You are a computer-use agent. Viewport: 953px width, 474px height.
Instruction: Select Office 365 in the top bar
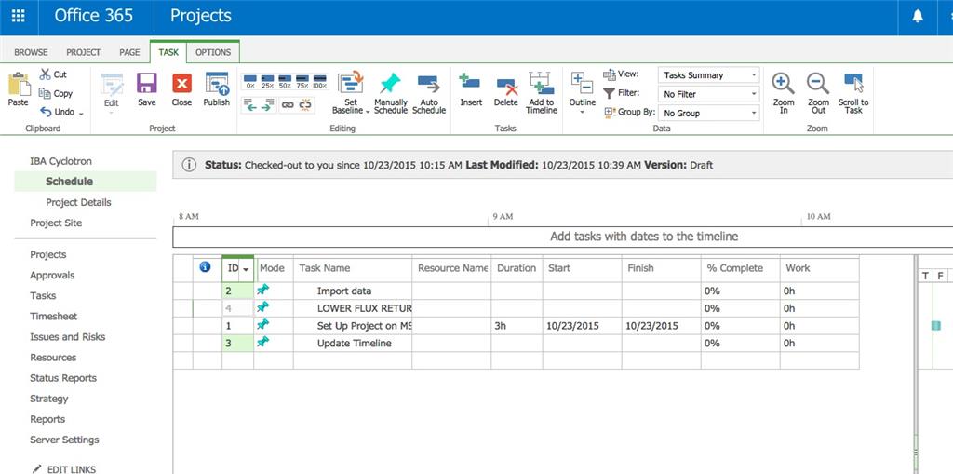pyautogui.click(x=94, y=16)
